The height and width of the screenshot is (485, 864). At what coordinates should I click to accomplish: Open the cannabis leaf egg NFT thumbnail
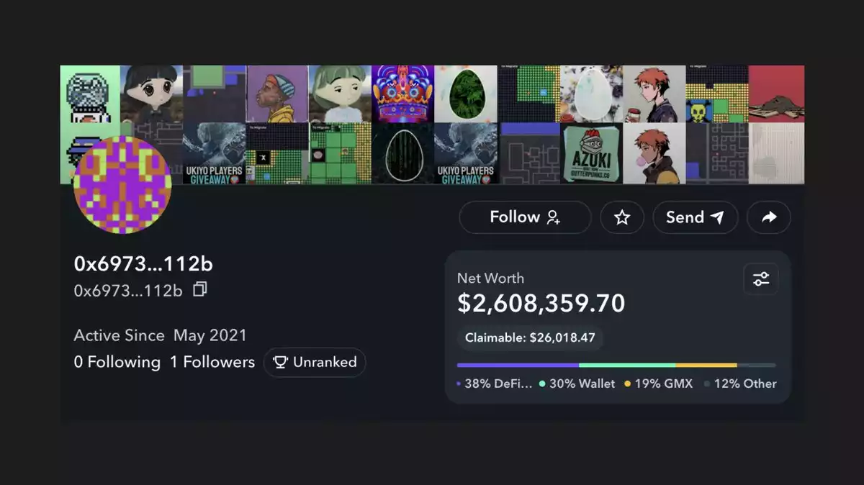(x=465, y=94)
